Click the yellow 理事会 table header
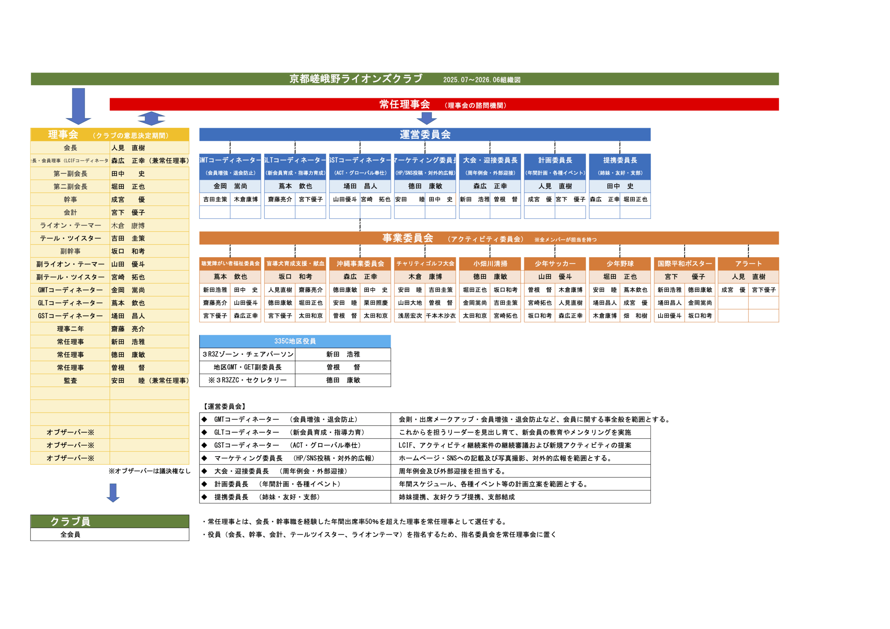 point(110,134)
